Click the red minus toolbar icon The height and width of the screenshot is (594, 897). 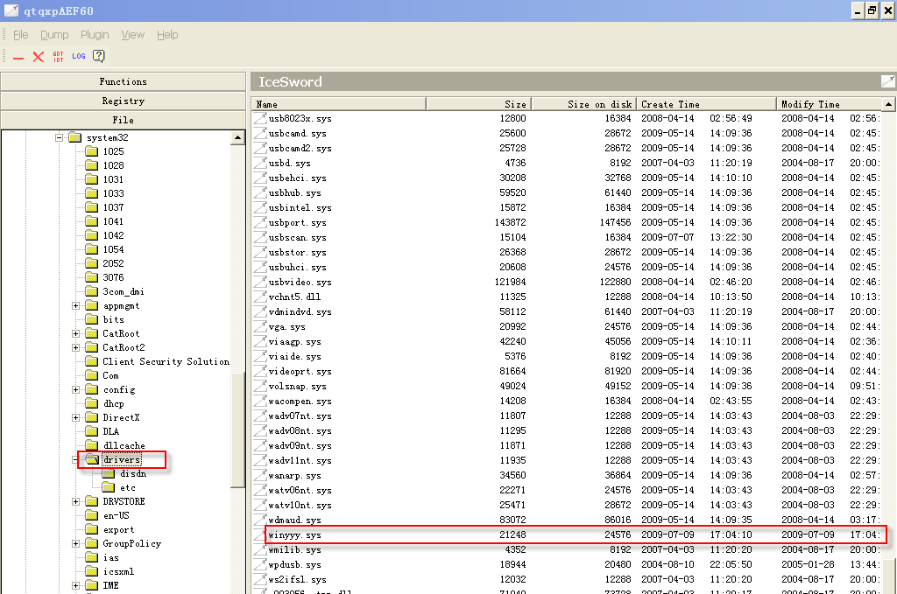(x=18, y=57)
